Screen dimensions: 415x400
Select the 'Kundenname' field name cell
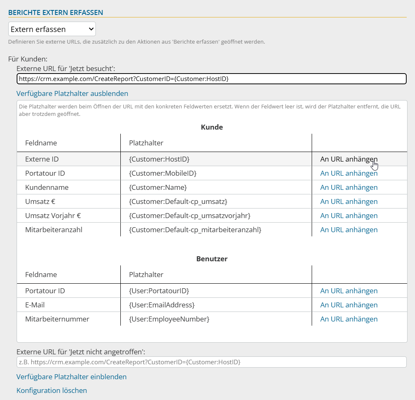pyautogui.click(x=47, y=187)
